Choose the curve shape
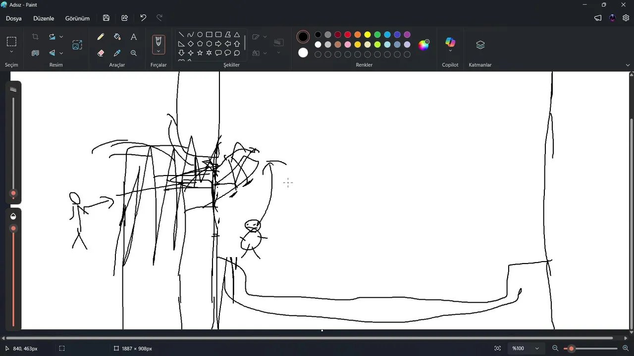634x356 pixels. [x=191, y=35]
